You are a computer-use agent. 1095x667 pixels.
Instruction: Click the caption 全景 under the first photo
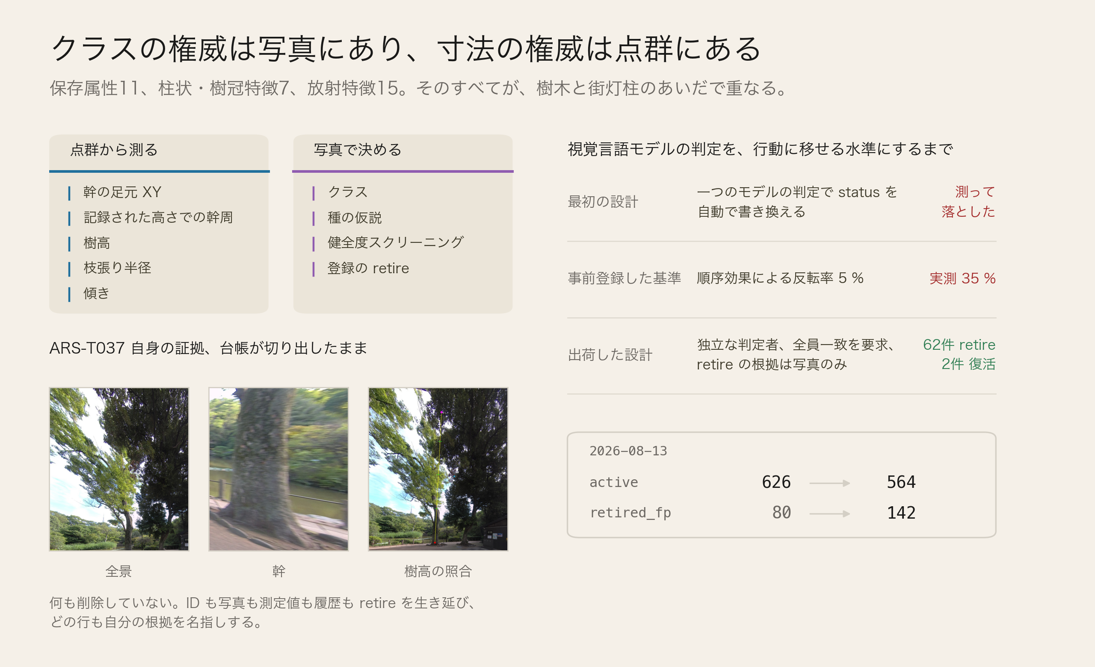[x=118, y=571]
